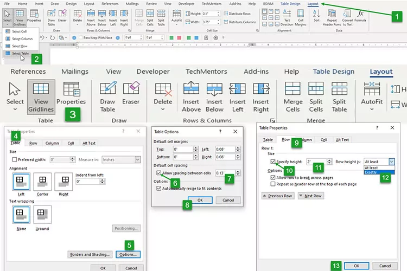Image resolution: width=407 pixels, height=271 pixels.
Task: Click Insert Below in the enlarged ribbon
Action: click(214, 97)
